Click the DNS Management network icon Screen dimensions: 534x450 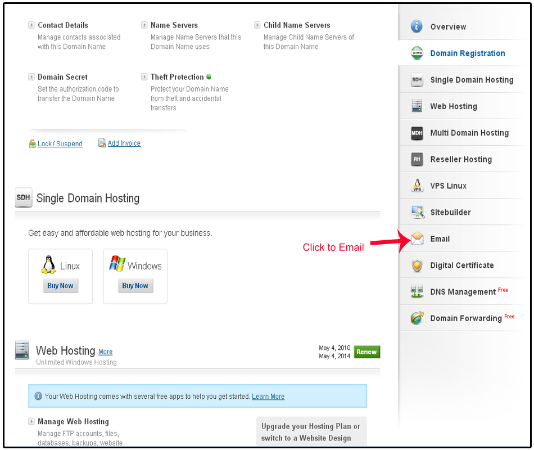417,292
